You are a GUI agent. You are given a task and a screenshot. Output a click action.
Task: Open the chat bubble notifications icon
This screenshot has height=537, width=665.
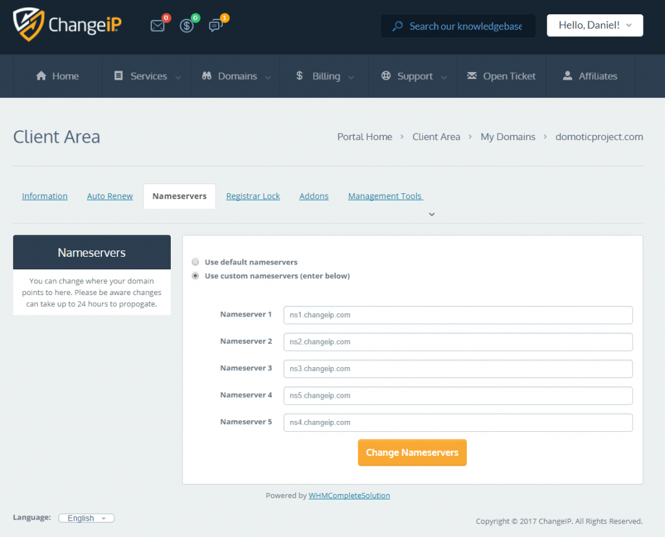(216, 26)
